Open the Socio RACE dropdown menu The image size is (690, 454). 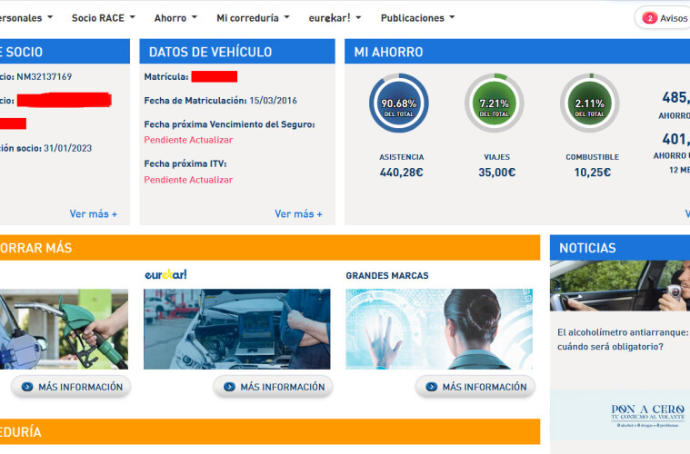(103, 18)
